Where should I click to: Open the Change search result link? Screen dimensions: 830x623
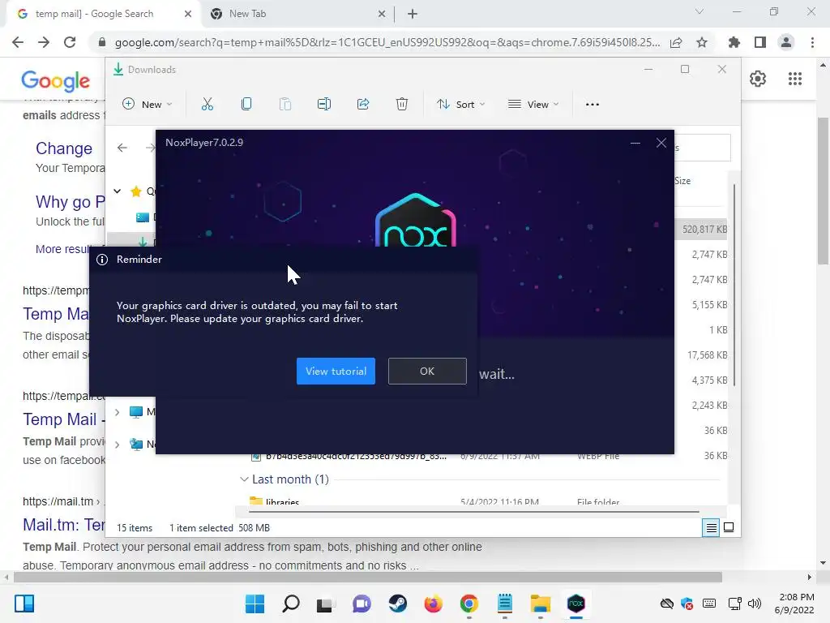64,148
